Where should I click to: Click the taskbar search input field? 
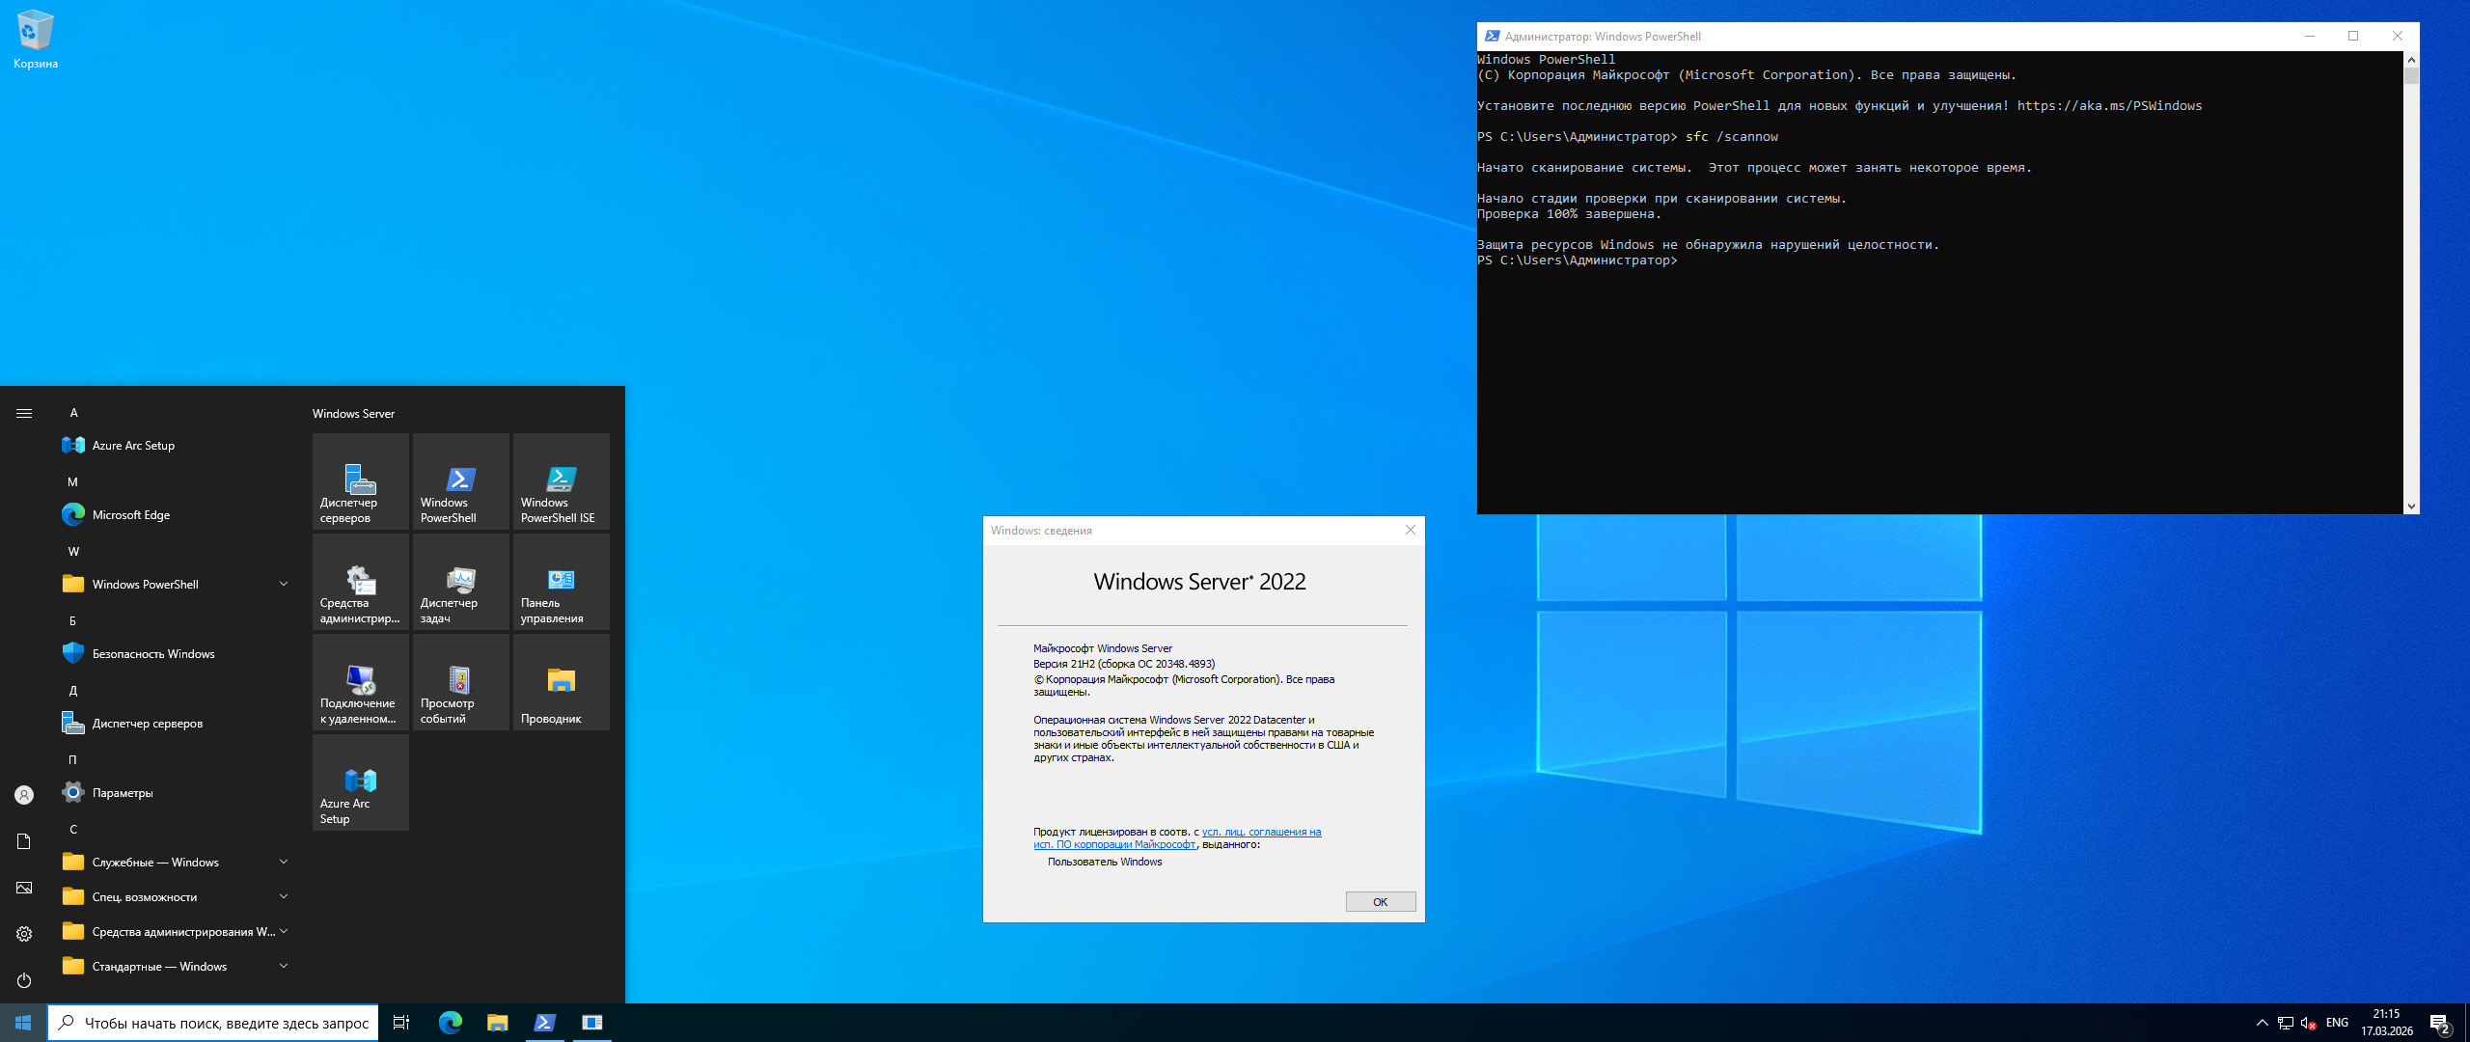[x=226, y=1023]
